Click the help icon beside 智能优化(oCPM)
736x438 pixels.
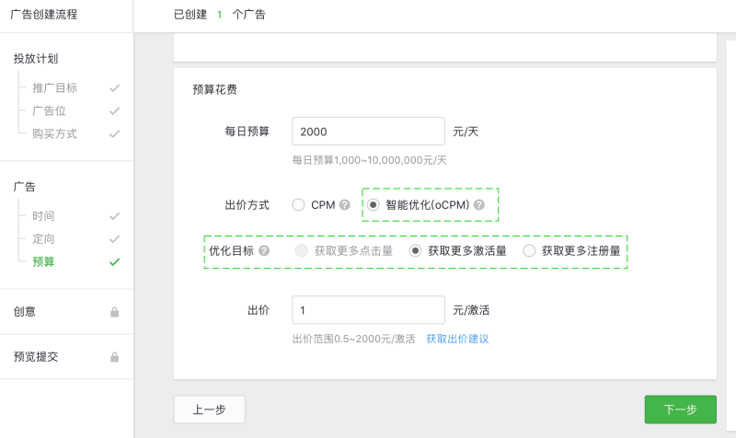[x=478, y=205]
